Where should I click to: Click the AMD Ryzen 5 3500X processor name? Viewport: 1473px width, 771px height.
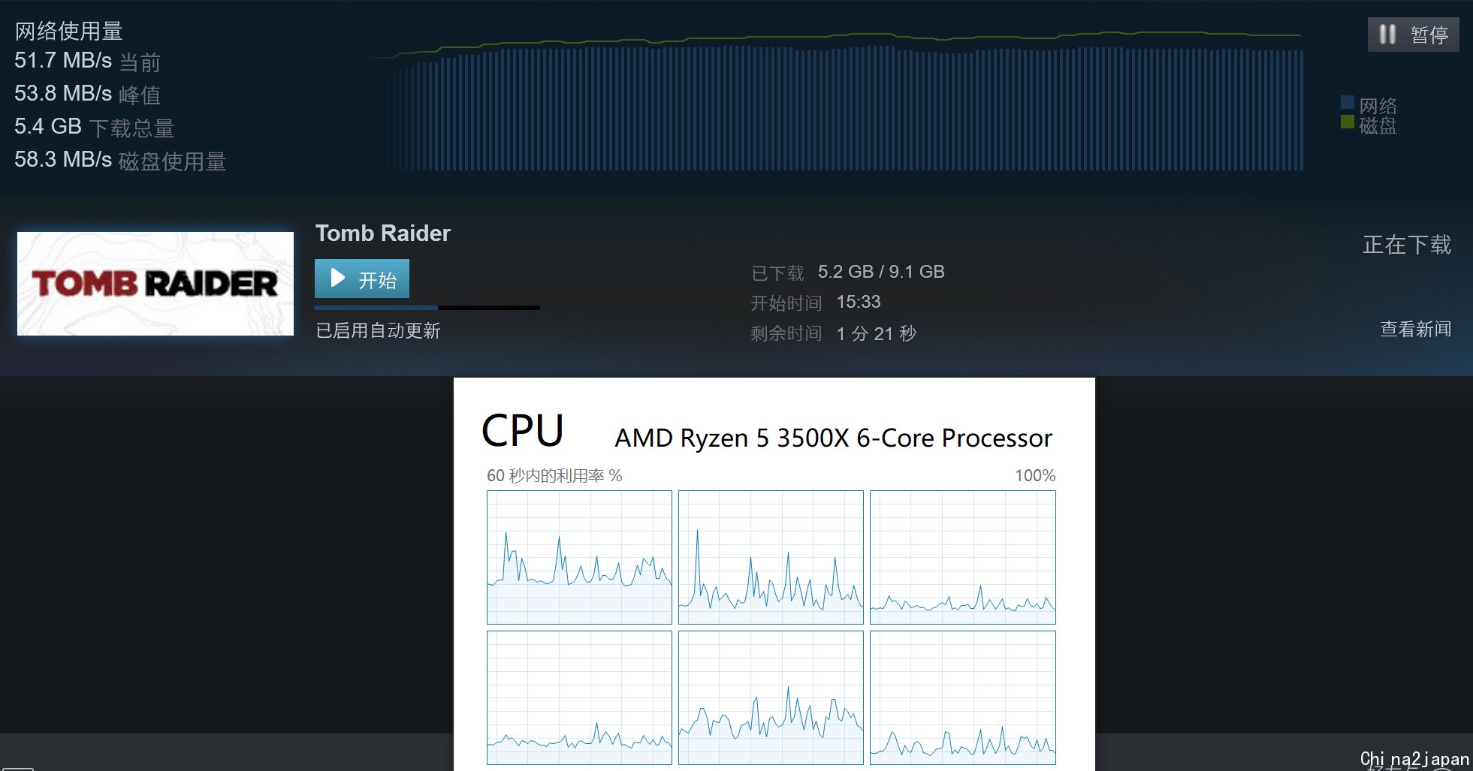pyautogui.click(x=833, y=438)
